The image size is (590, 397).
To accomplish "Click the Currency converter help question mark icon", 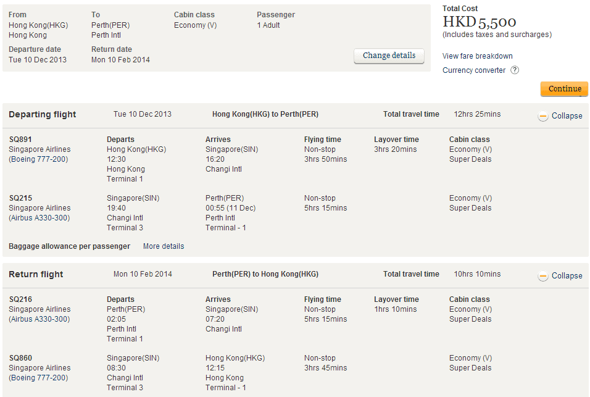I will (515, 70).
